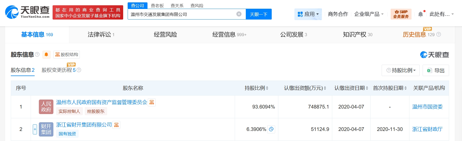
Task: Open the 持股比例 filter dropdown
Action: point(401,70)
